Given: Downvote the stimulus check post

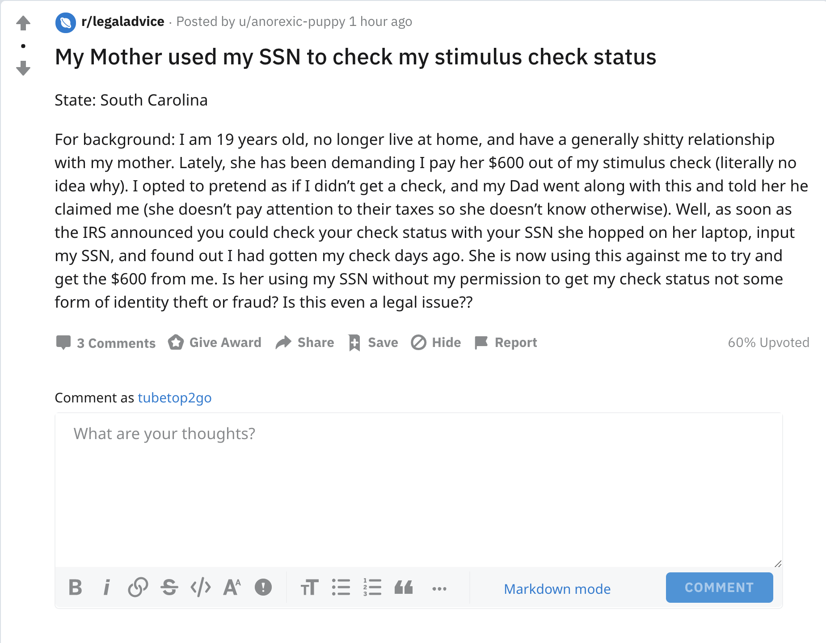Looking at the screenshot, I should click(x=23, y=68).
